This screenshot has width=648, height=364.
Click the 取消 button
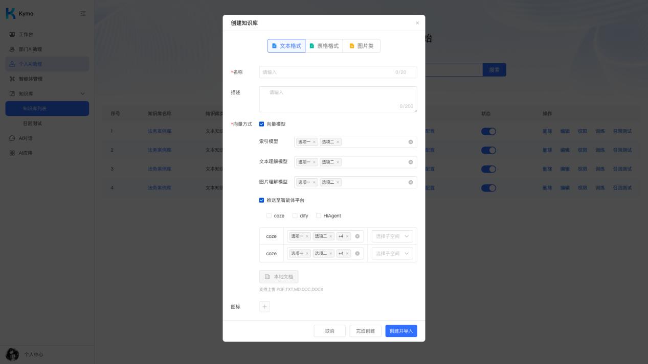(x=330, y=331)
